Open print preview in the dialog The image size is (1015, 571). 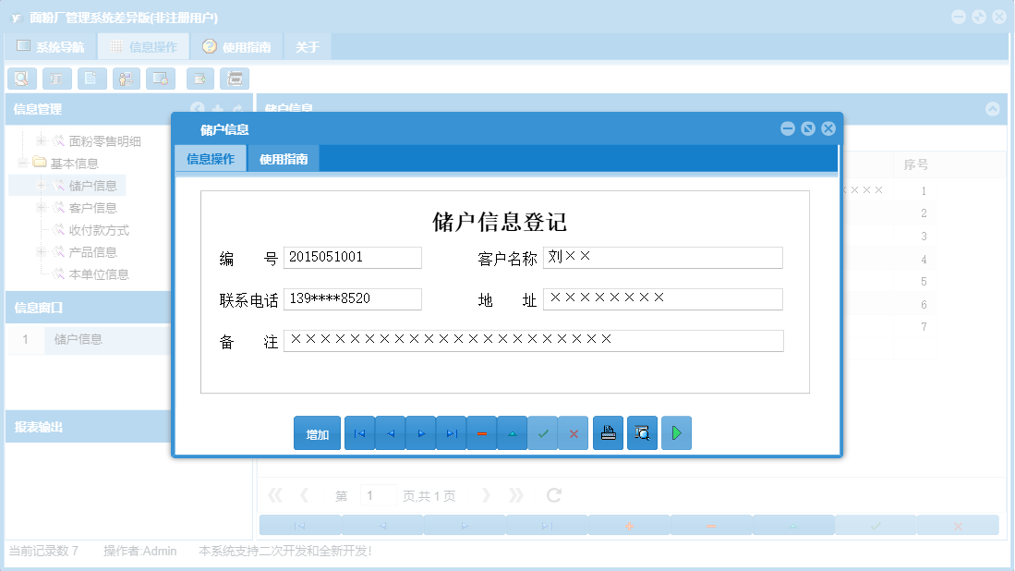[x=642, y=432]
